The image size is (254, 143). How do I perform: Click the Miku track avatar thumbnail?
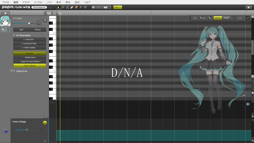(x=5, y=21)
